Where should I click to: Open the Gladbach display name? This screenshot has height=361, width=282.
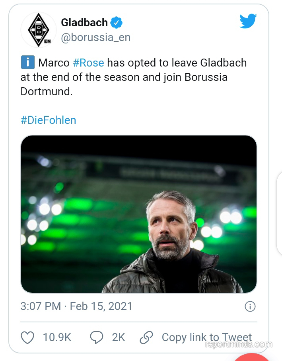point(84,23)
